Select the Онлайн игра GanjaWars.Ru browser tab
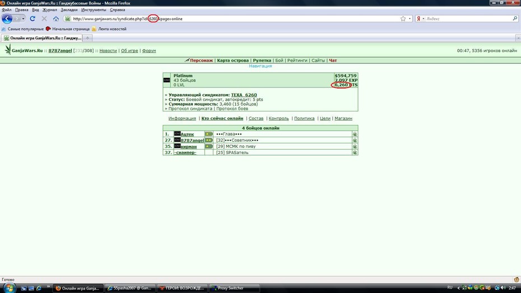 tap(42, 38)
